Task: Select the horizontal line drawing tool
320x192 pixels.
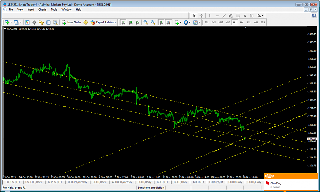Action: point(217,16)
